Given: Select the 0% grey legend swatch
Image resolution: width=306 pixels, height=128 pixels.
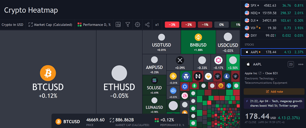Looking at the screenshot, I should click(x=221, y=25).
